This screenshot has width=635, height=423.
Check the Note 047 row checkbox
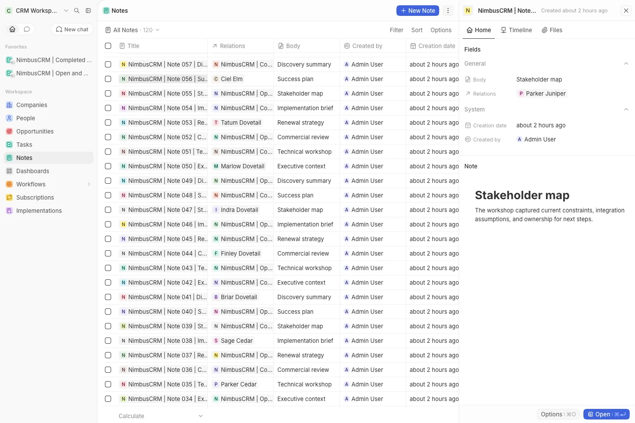108,210
